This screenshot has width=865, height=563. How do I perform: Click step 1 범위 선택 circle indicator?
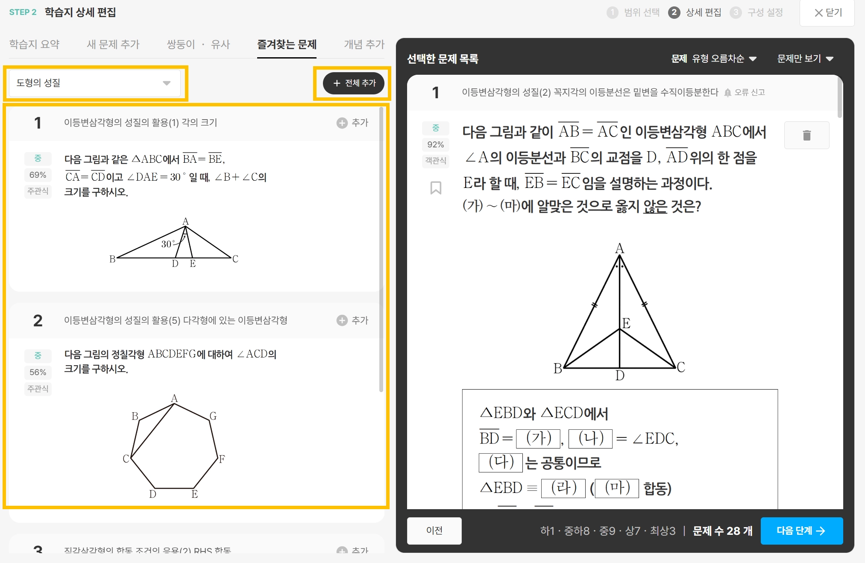[x=612, y=12]
